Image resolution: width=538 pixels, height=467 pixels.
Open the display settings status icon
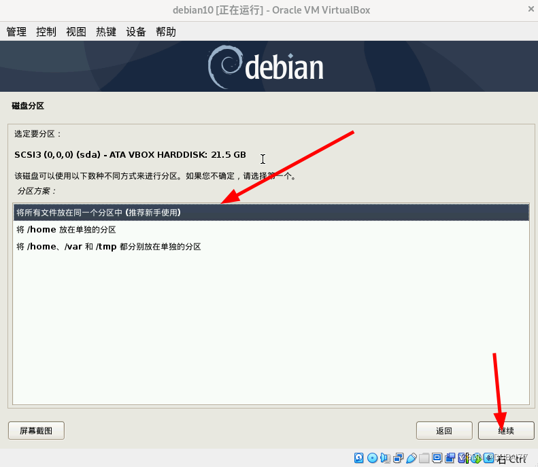coord(437,457)
